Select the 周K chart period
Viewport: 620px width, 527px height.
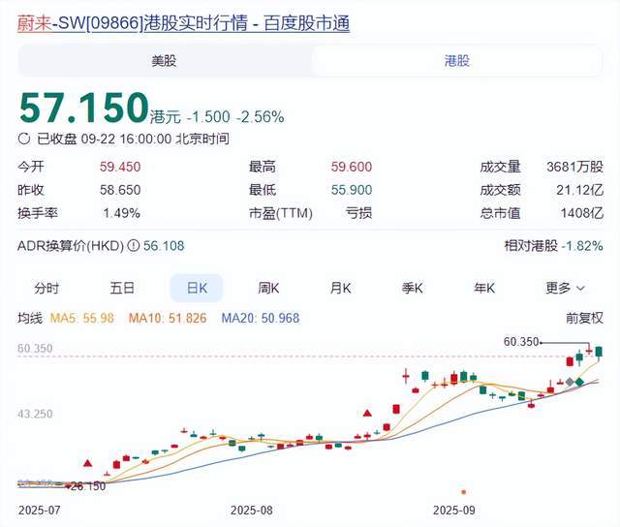pos(268,288)
